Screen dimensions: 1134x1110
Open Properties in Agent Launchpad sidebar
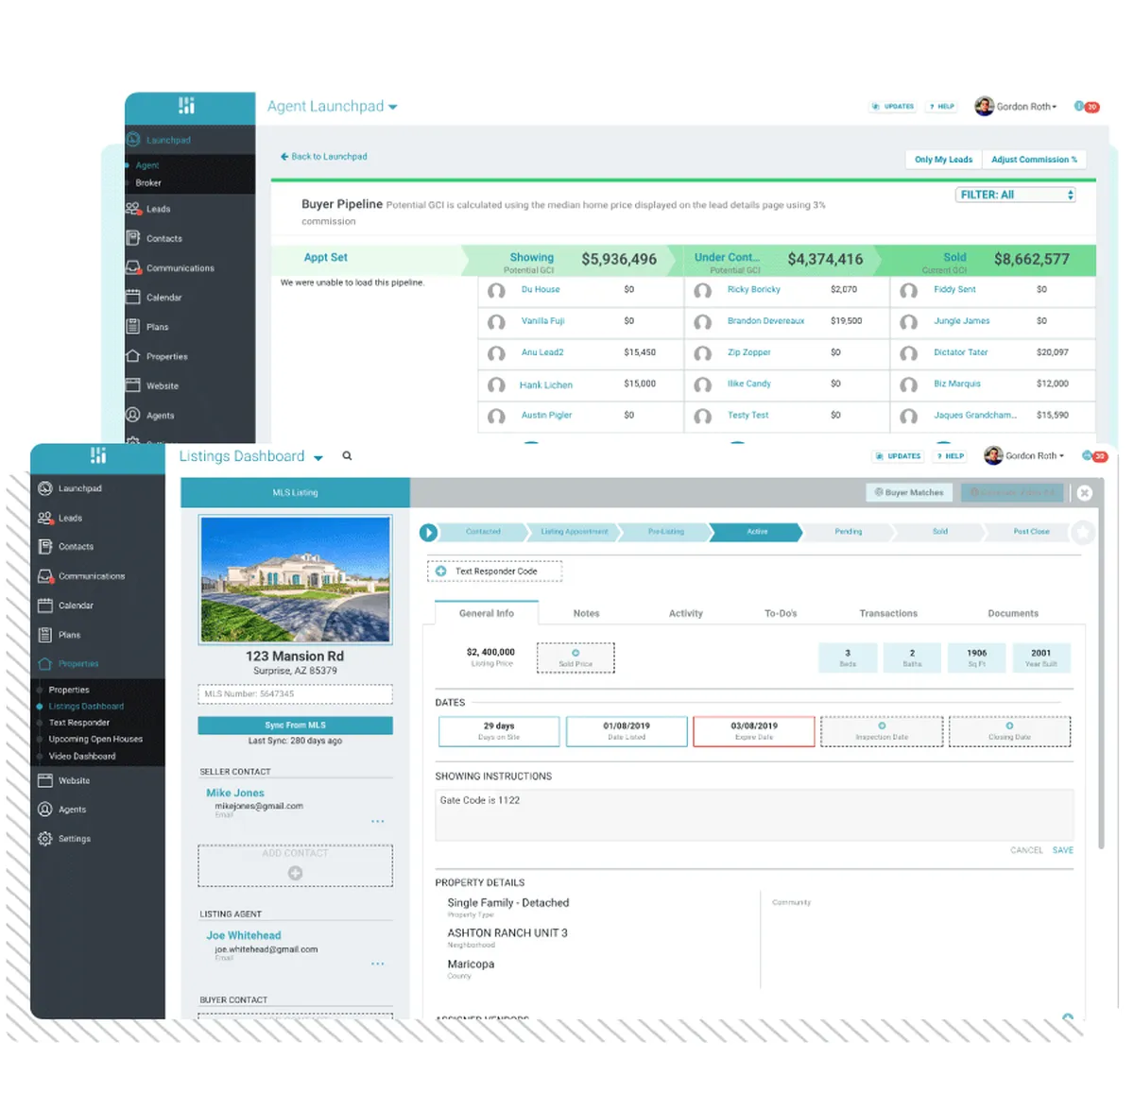(166, 356)
